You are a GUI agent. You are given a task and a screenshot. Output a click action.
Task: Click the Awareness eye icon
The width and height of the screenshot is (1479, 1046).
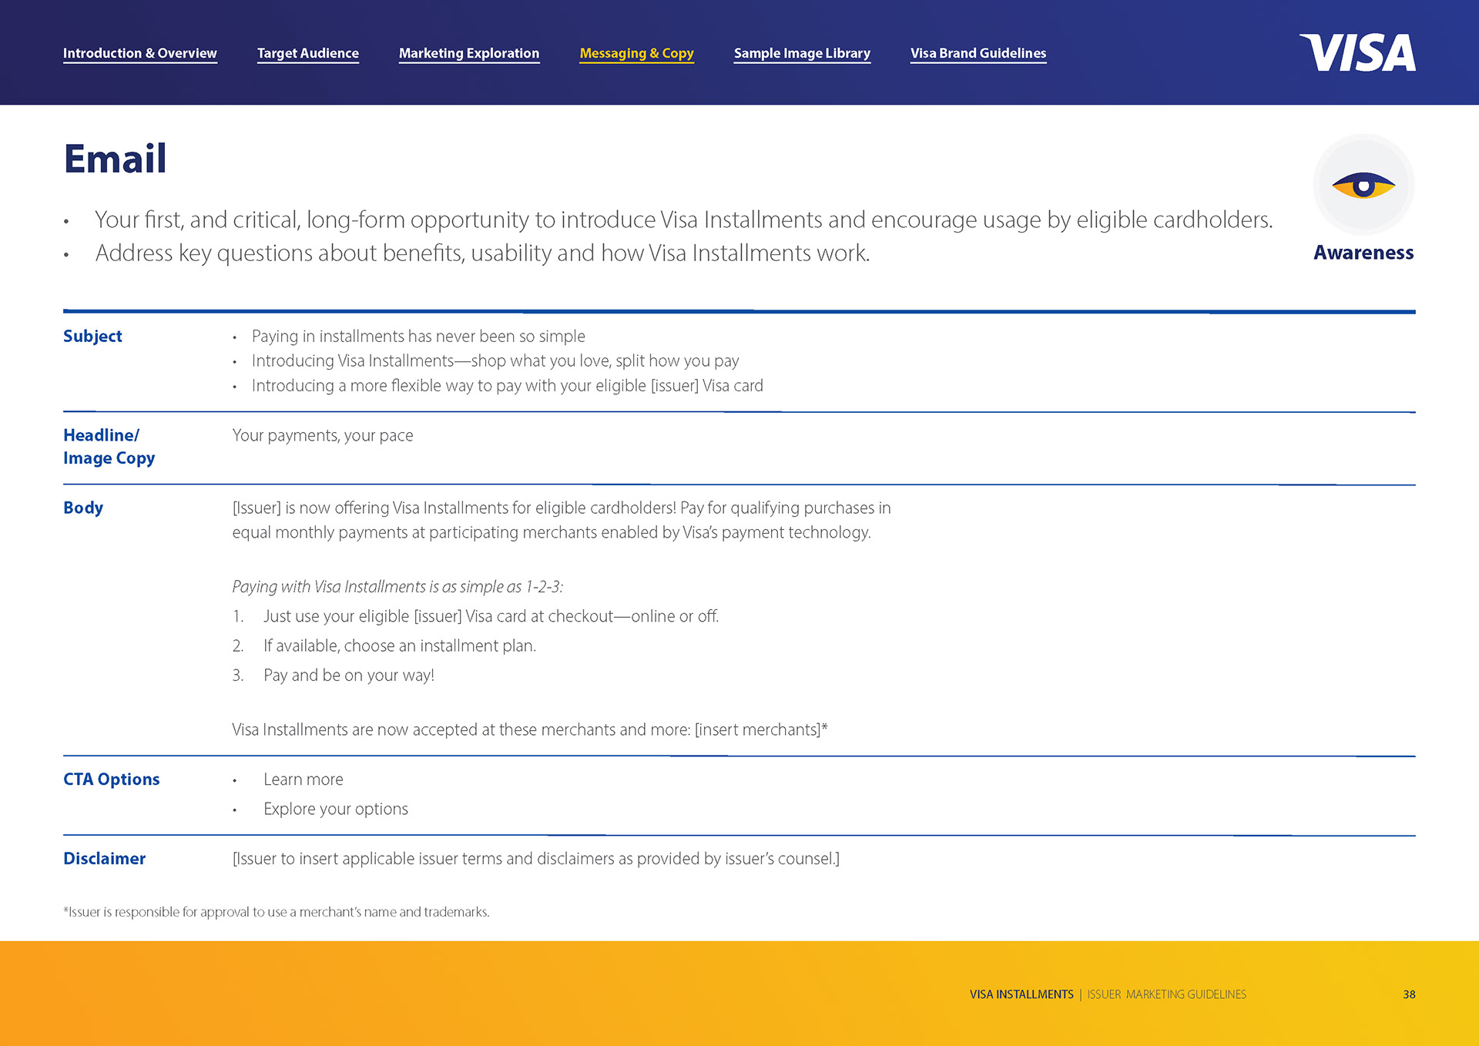coord(1363,186)
